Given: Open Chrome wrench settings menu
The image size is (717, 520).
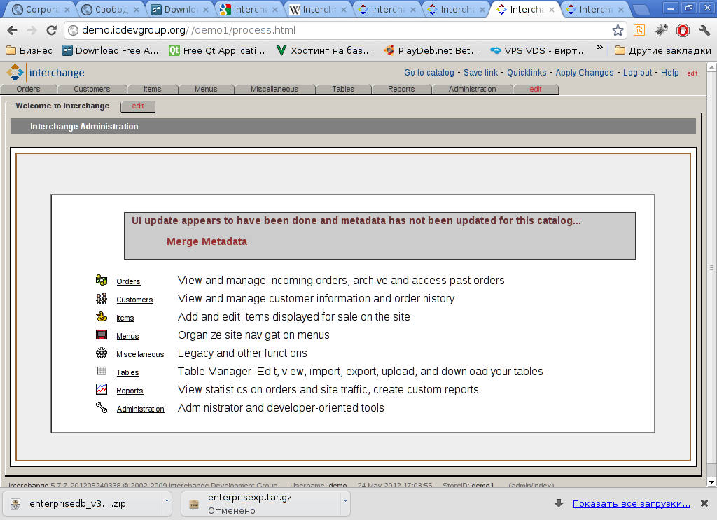Looking at the screenshot, I should (x=704, y=30).
